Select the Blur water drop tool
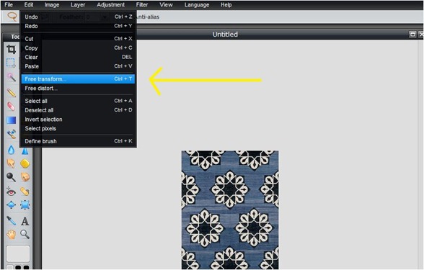This screenshot has width=424, height=270. [11, 150]
